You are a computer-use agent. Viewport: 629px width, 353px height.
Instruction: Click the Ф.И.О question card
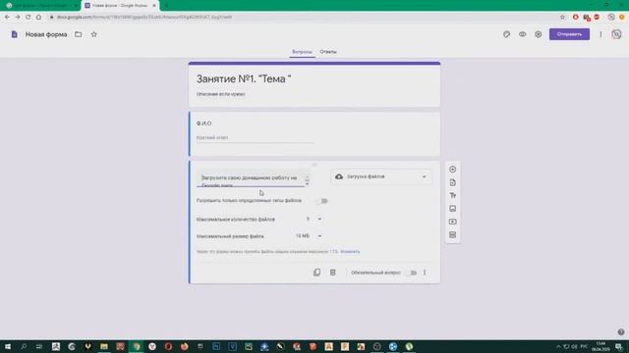[x=314, y=134]
